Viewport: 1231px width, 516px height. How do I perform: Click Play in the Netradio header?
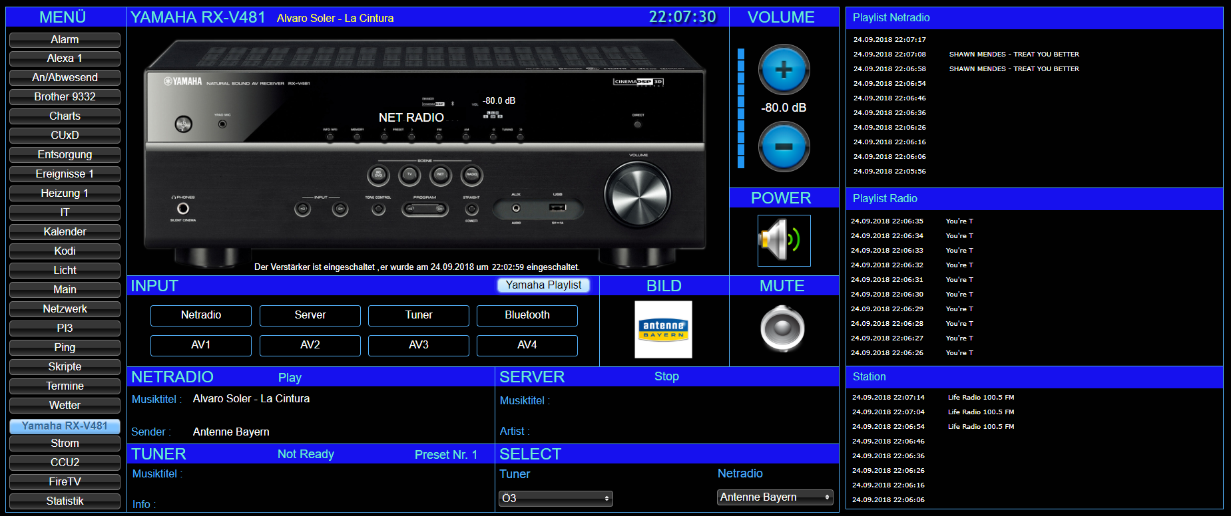[x=290, y=377]
